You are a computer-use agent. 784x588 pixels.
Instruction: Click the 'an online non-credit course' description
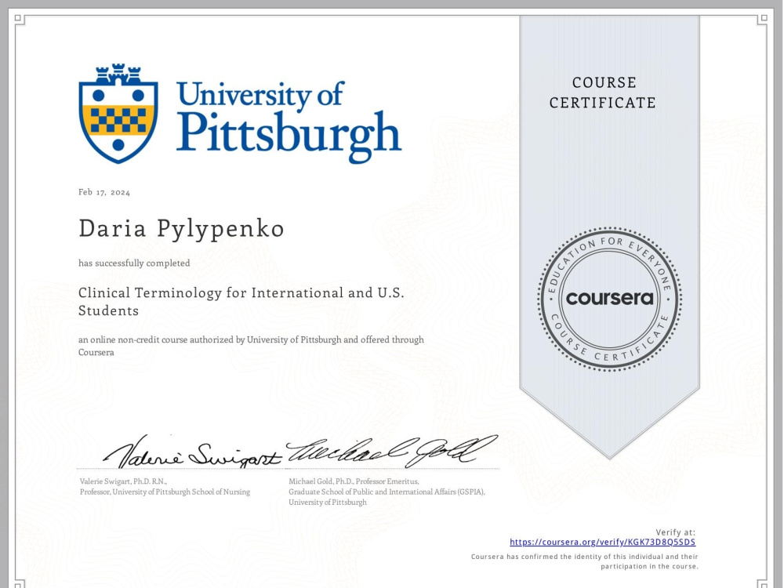(251, 346)
